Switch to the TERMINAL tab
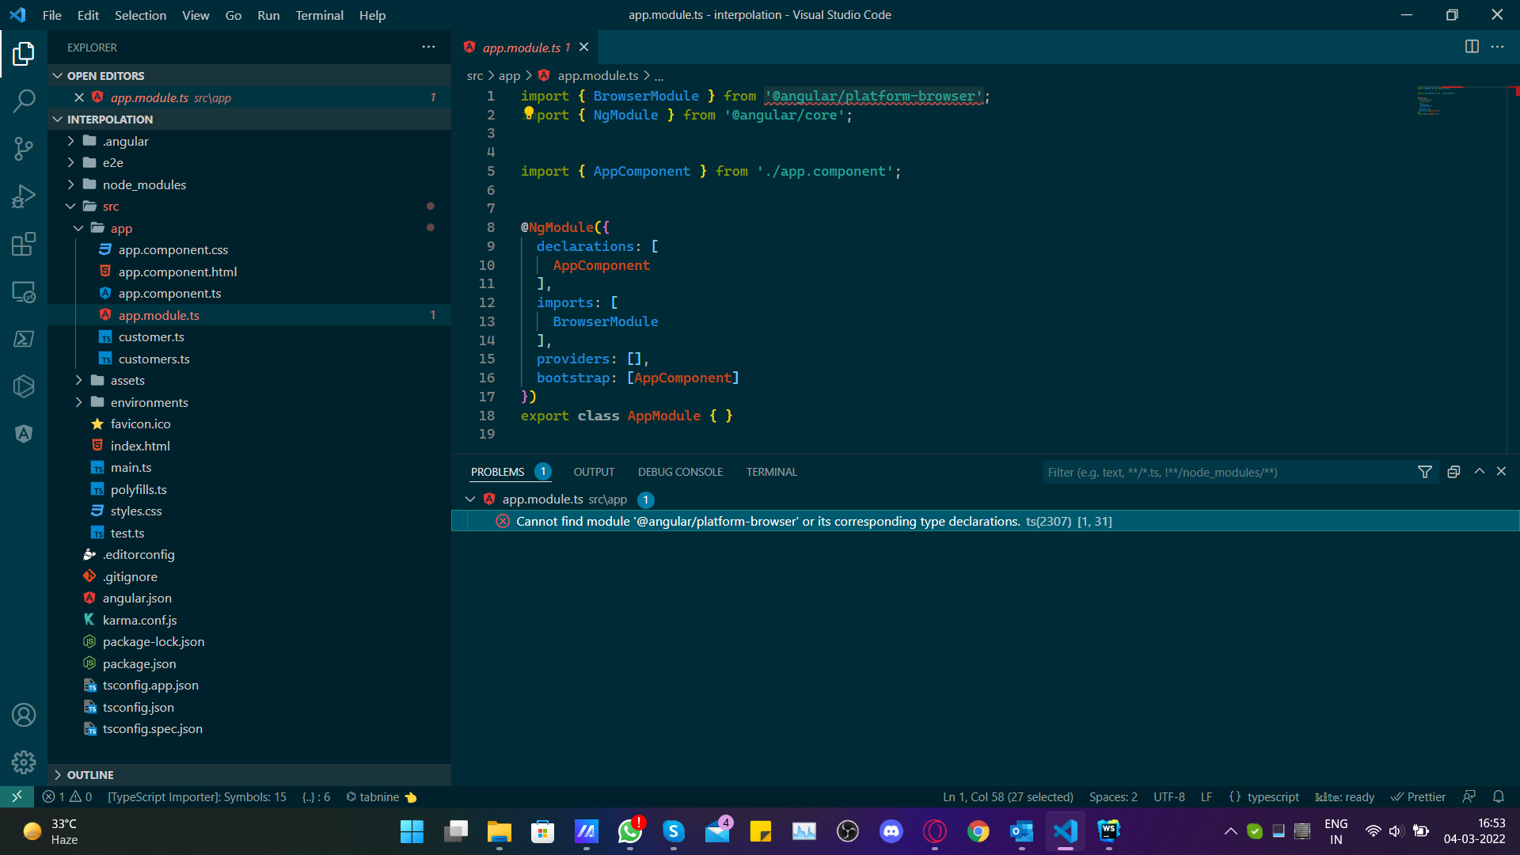This screenshot has width=1520, height=855. [x=771, y=471]
